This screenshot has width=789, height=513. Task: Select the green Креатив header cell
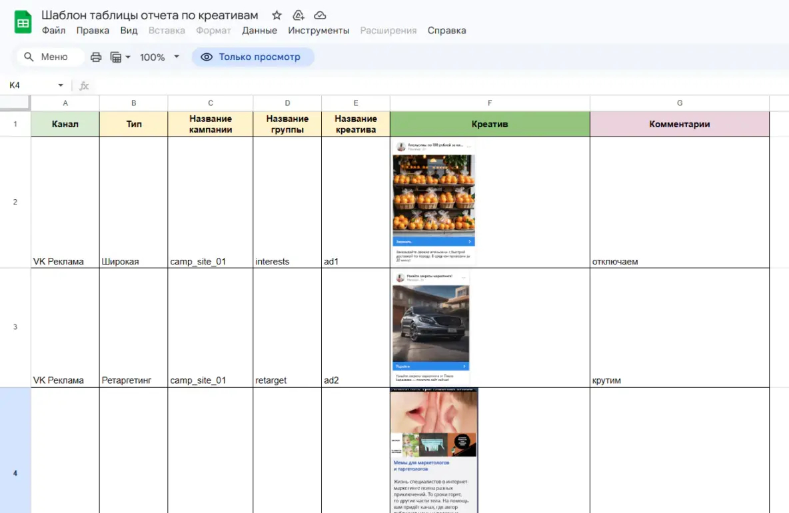490,124
